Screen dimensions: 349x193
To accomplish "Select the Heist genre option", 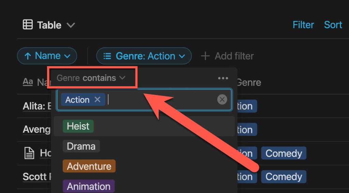I will tap(78, 126).
